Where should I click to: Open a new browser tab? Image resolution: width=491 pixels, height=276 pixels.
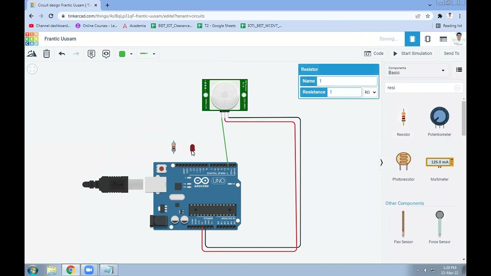[x=107, y=5]
